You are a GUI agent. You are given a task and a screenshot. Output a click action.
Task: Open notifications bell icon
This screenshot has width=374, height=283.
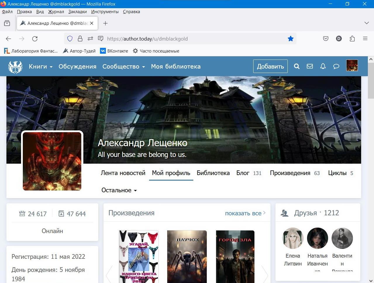[x=323, y=66]
